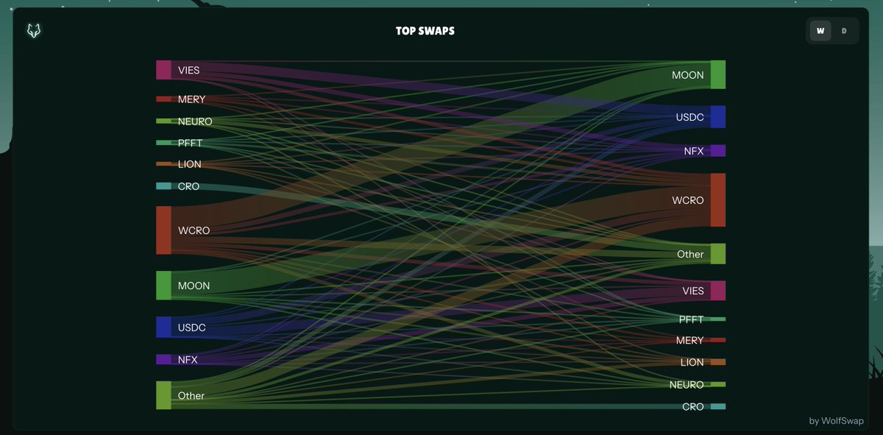The height and width of the screenshot is (435, 883).
Task: Select the Other source node bar
Action: [163, 395]
